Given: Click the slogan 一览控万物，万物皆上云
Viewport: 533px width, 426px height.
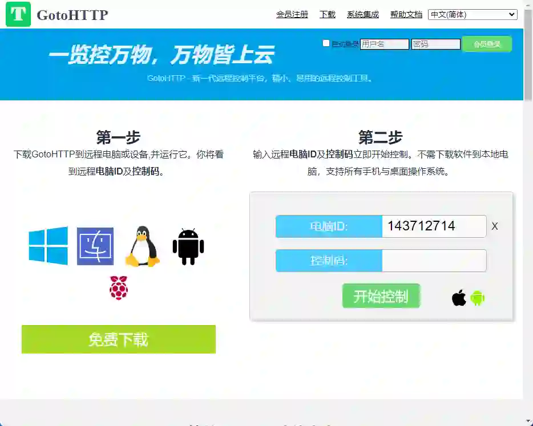Looking at the screenshot, I should point(161,55).
